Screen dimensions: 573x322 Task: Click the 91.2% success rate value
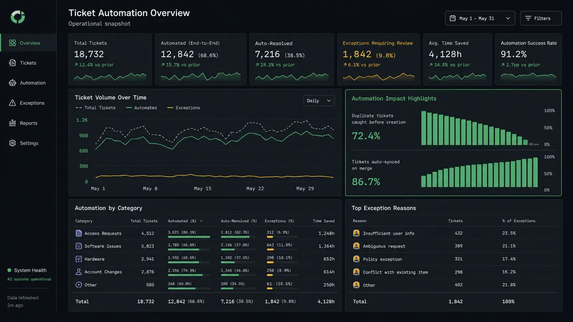point(514,54)
